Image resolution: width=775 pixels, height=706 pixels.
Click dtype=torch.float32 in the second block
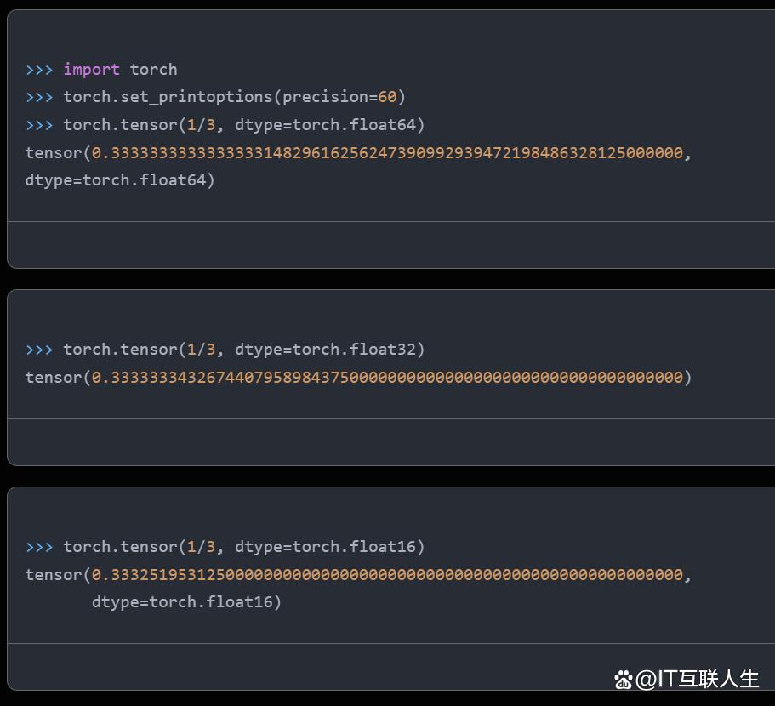click(x=325, y=350)
